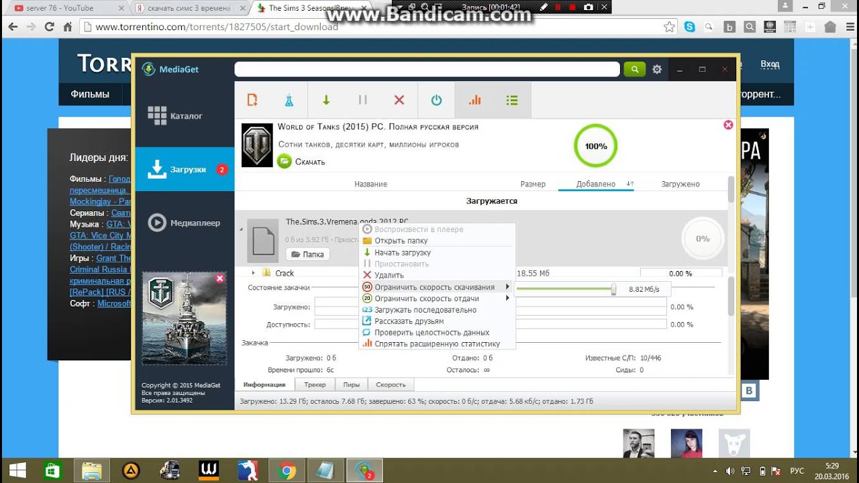Open File Explorer from the taskbar
Viewport: 859px width, 483px height.
pos(92,471)
